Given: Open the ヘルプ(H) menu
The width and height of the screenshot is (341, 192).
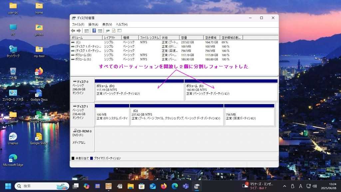Looking at the screenshot, I should tap(122, 25).
